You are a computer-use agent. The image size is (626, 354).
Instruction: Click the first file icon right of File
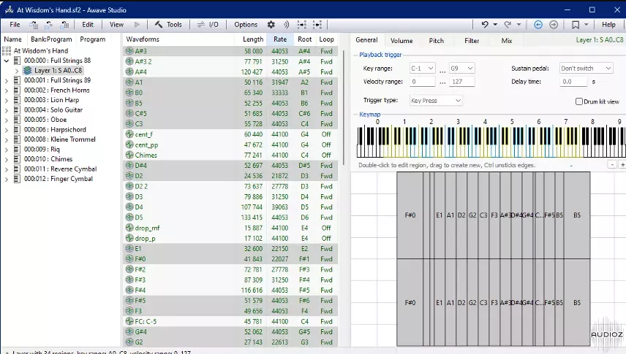click(34, 25)
